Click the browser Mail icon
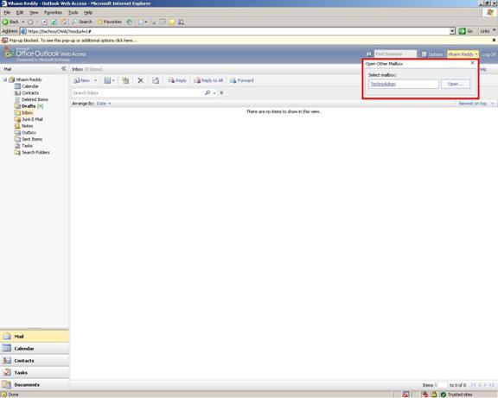This screenshot has width=498, height=398. tap(141, 22)
